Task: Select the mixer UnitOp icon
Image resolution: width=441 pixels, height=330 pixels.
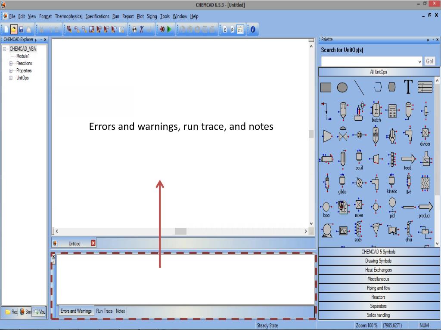Action: point(359,208)
